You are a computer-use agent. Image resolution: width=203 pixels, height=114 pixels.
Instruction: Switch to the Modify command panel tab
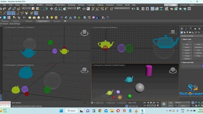click(186, 29)
